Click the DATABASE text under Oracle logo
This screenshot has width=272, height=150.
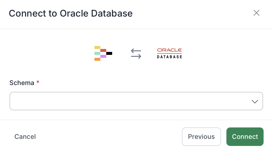tap(169, 57)
